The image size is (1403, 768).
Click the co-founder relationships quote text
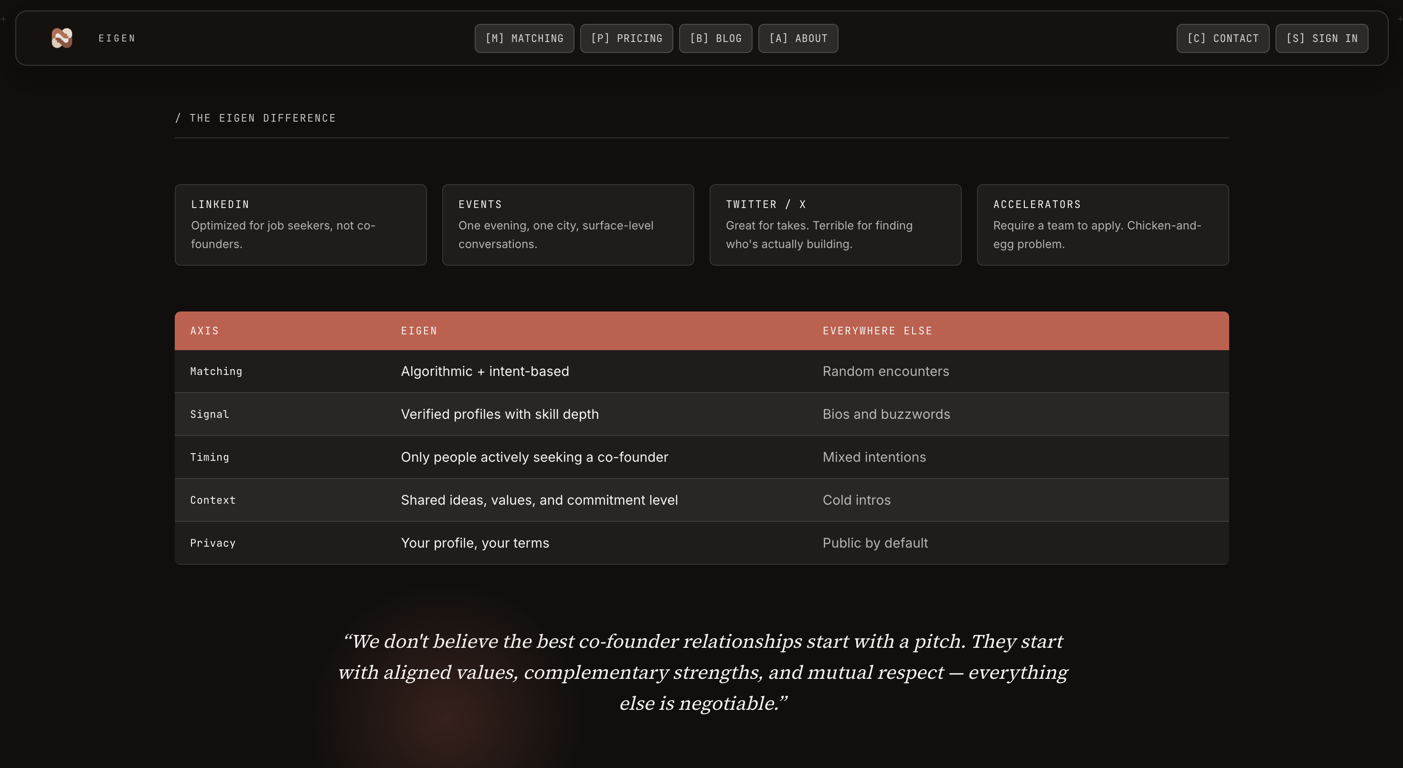[701, 672]
